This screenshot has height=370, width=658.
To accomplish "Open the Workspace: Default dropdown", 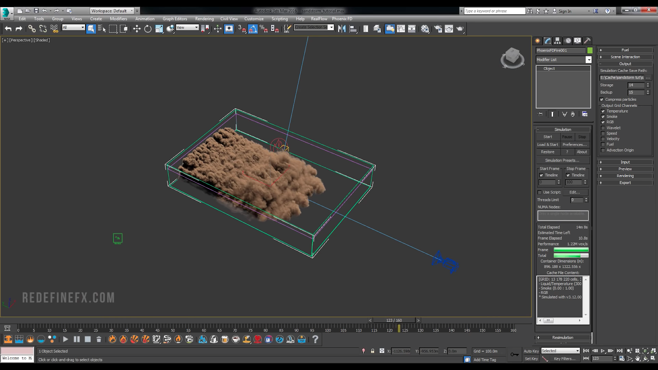I will 112,11.
